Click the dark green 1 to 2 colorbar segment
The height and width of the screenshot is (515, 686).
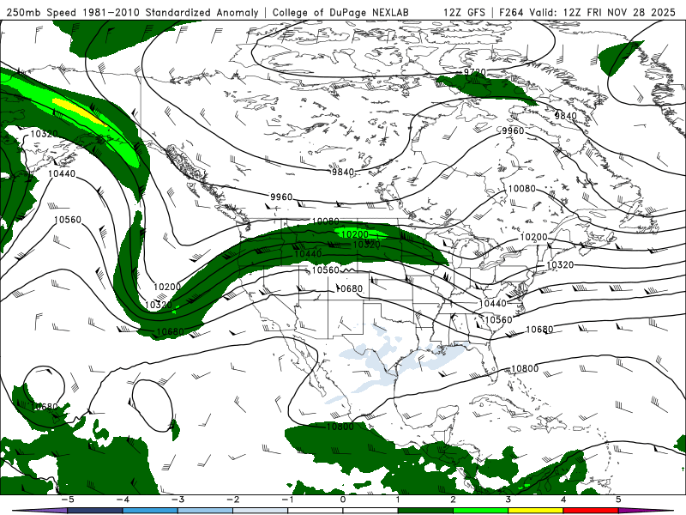[425, 511]
